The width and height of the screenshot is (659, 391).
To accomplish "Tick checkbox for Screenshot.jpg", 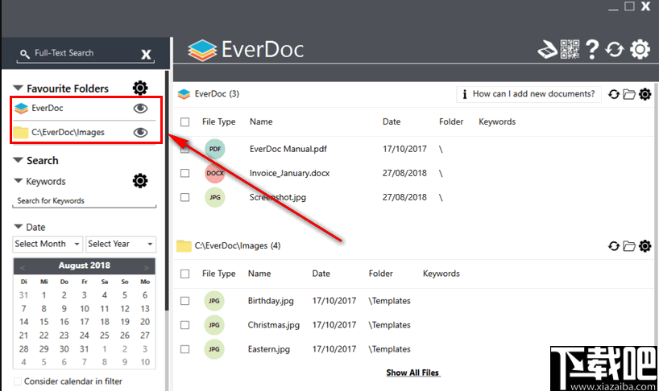I will [x=185, y=198].
